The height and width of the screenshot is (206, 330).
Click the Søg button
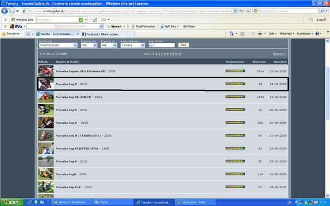[184, 45]
